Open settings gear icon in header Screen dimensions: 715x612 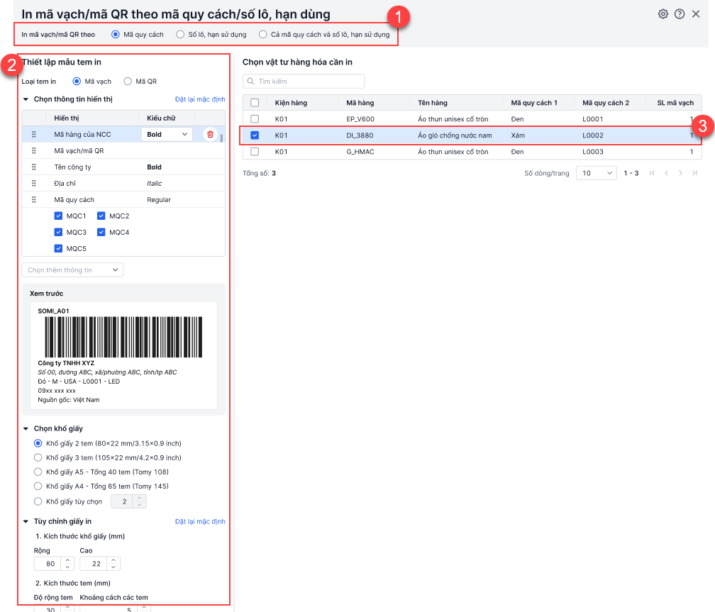663,14
